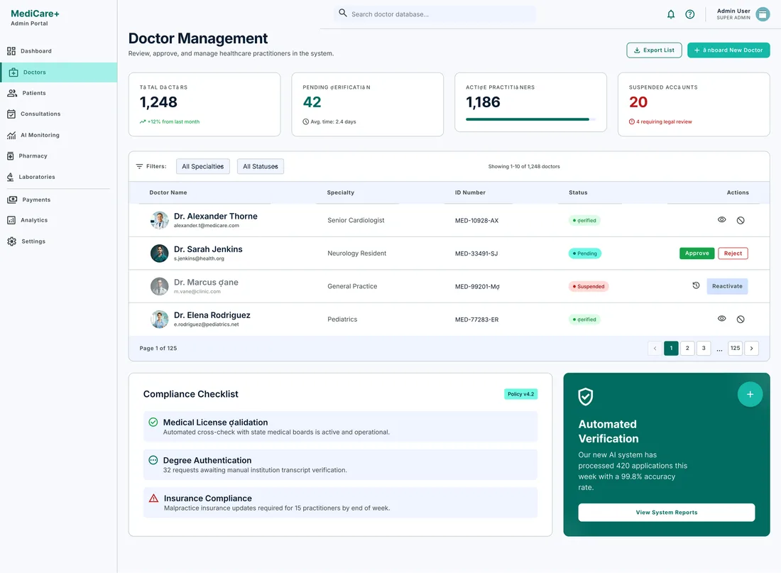Click Dr. Elena Rodriguez's name
This screenshot has width=781, height=573.
[212, 315]
